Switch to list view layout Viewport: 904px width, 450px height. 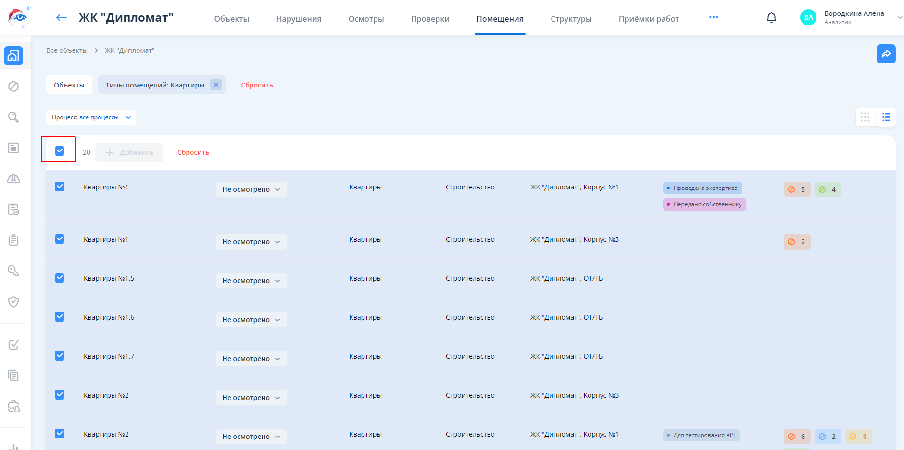pos(886,117)
